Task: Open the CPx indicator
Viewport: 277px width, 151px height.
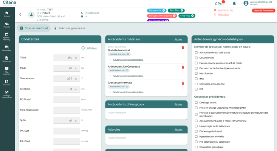Action: [220, 3]
